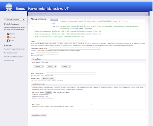Open the Cetakan Jurnal link
Image resolution: width=153 pixels, height=126 pixels.
click(9, 61)
